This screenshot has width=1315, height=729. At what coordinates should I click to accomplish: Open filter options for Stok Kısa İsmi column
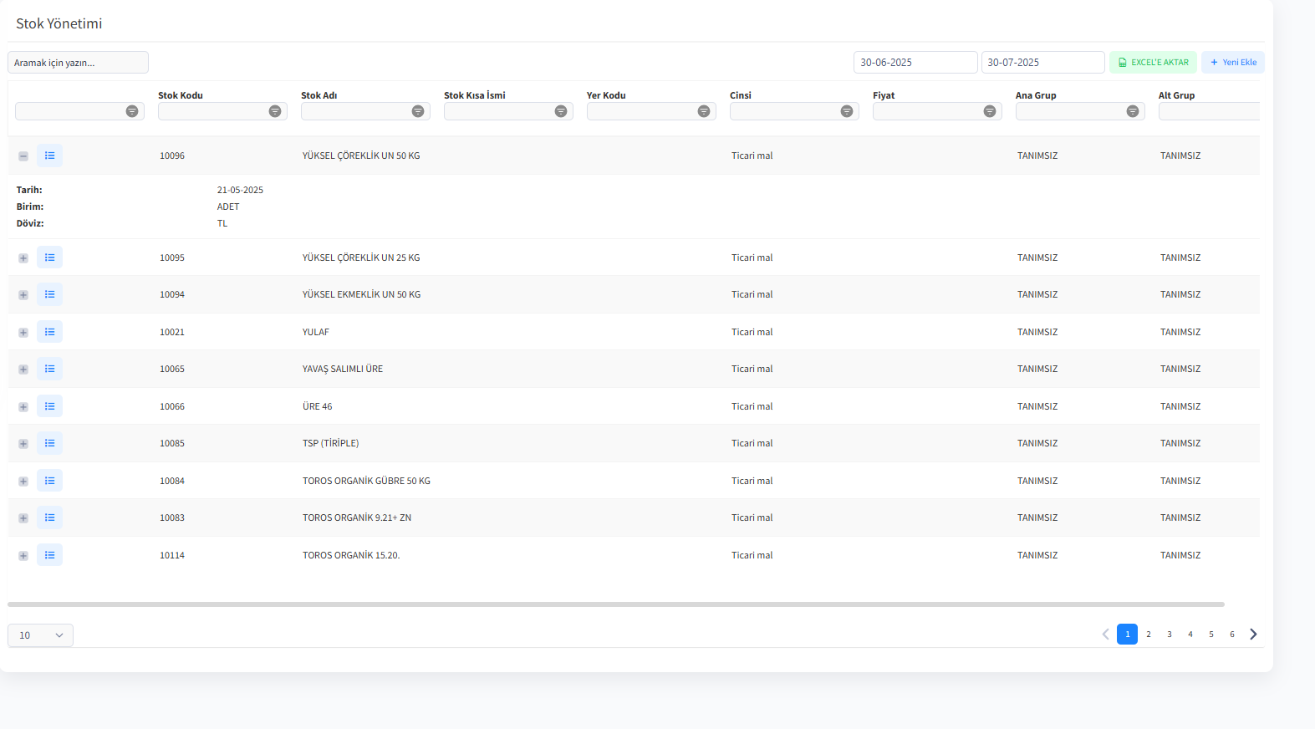(x=561, y=111)
